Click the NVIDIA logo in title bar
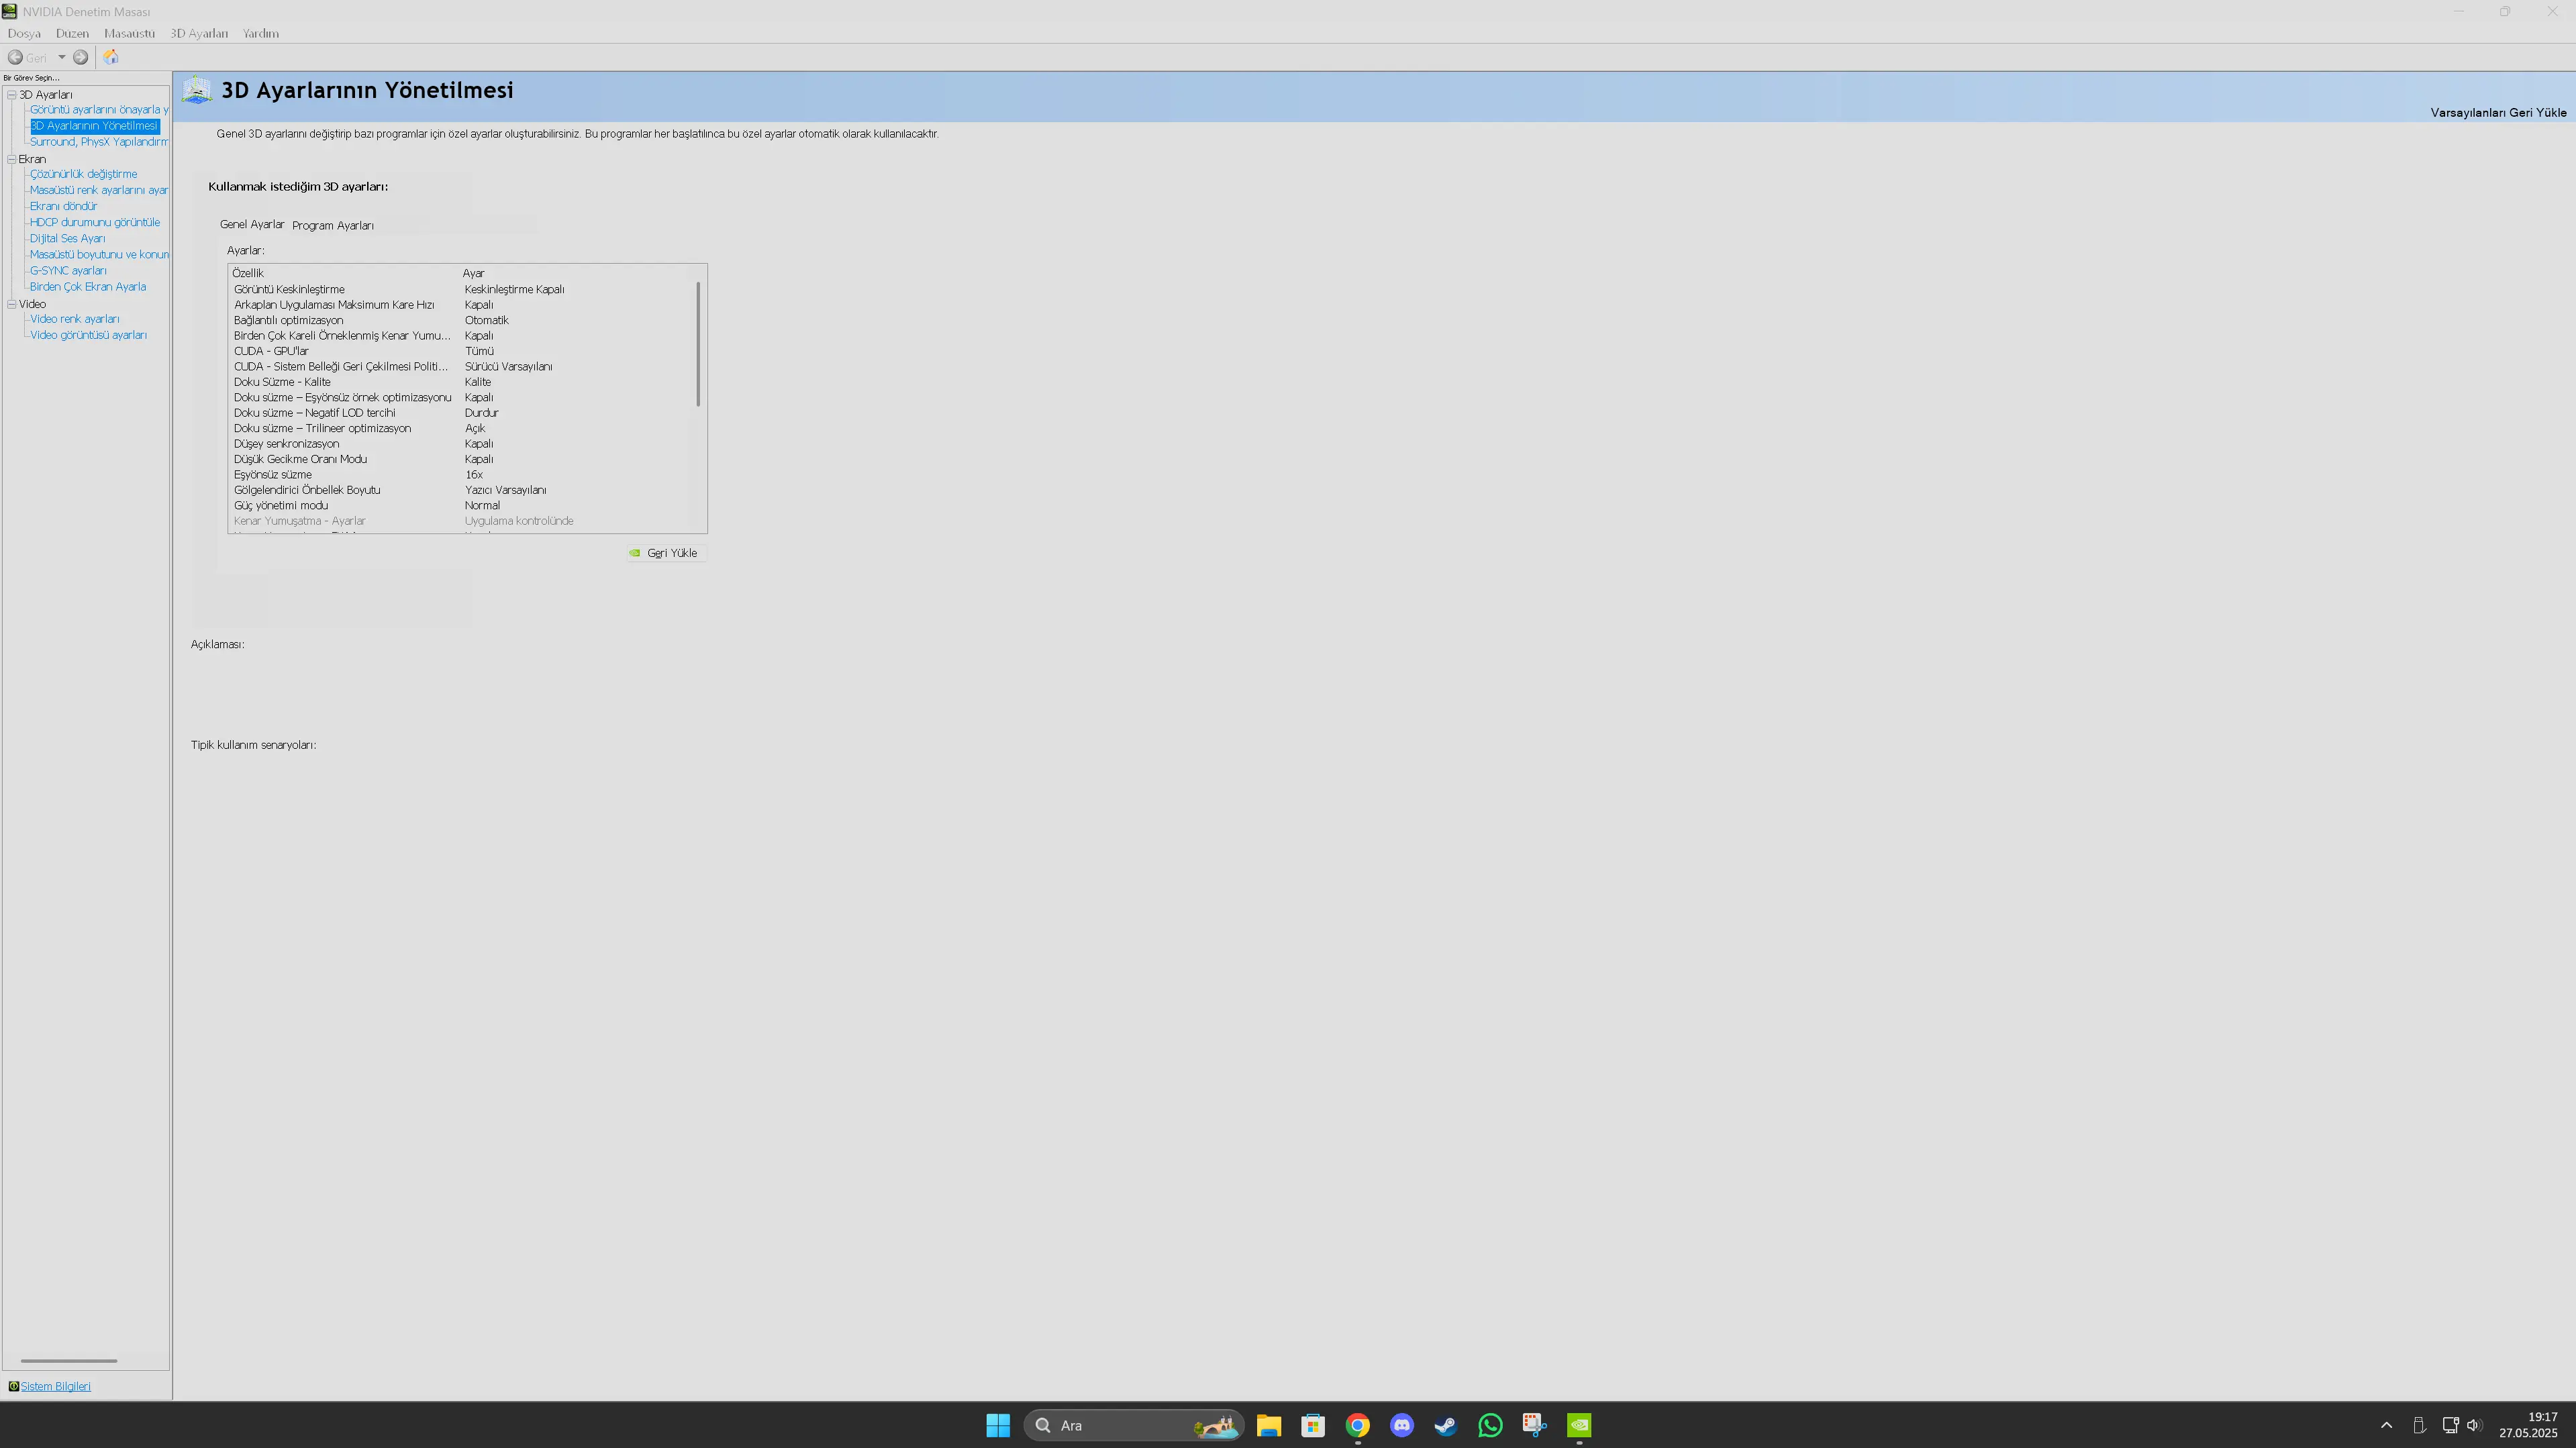Image resolution: width=2576 pixels, height=1448 pixels. pos(9,11)
